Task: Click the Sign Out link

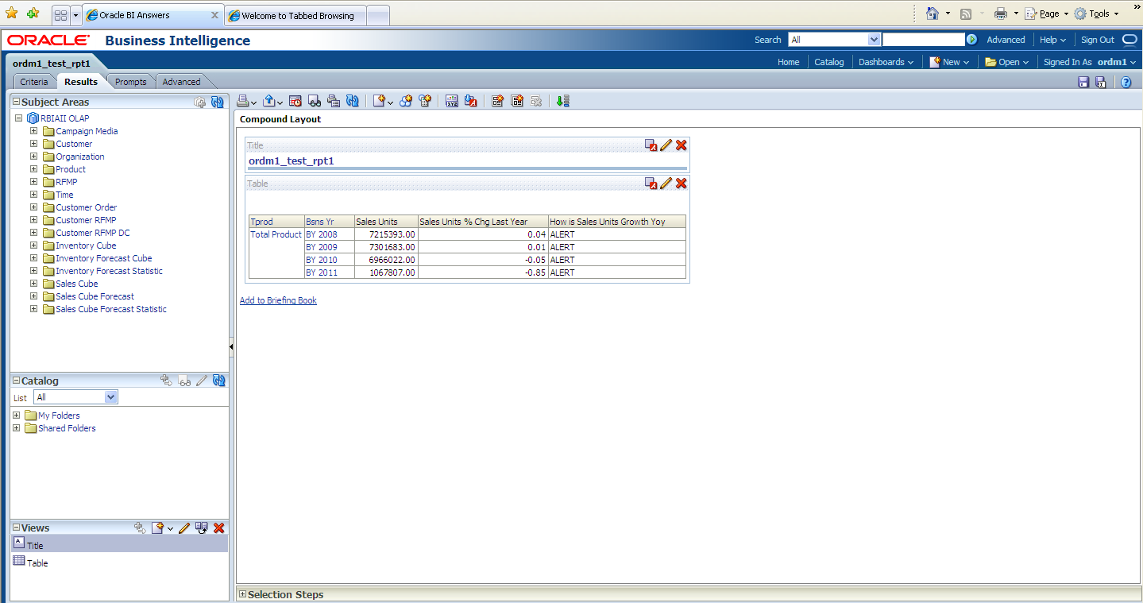Action: point(1097,40)
